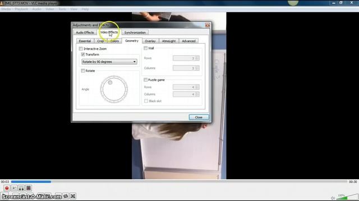Open the Video menu
Image resolution: width=359 pixels, height=201 pixels.
pos(50,9)
